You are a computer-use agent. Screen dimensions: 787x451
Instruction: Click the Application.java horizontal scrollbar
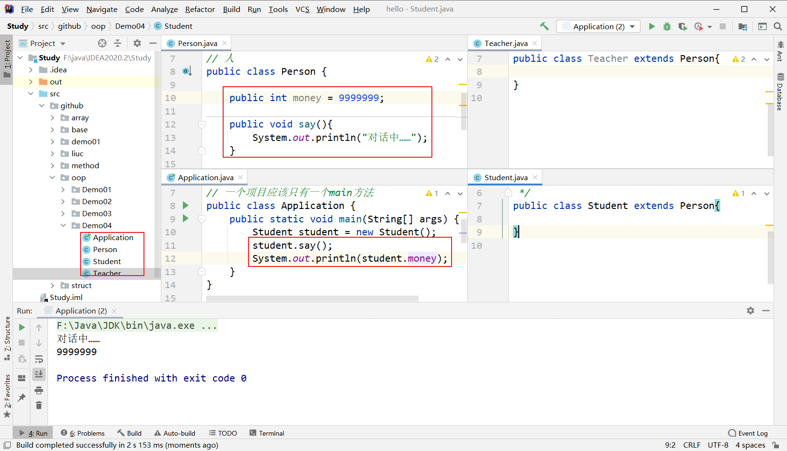tap(312, 299)
